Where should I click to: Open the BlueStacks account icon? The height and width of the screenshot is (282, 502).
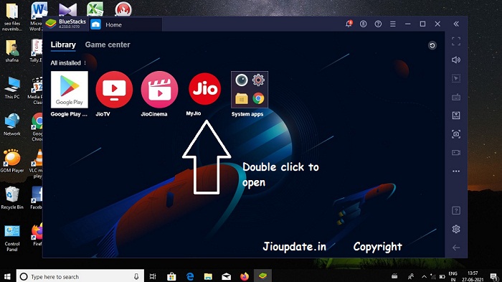363,24
